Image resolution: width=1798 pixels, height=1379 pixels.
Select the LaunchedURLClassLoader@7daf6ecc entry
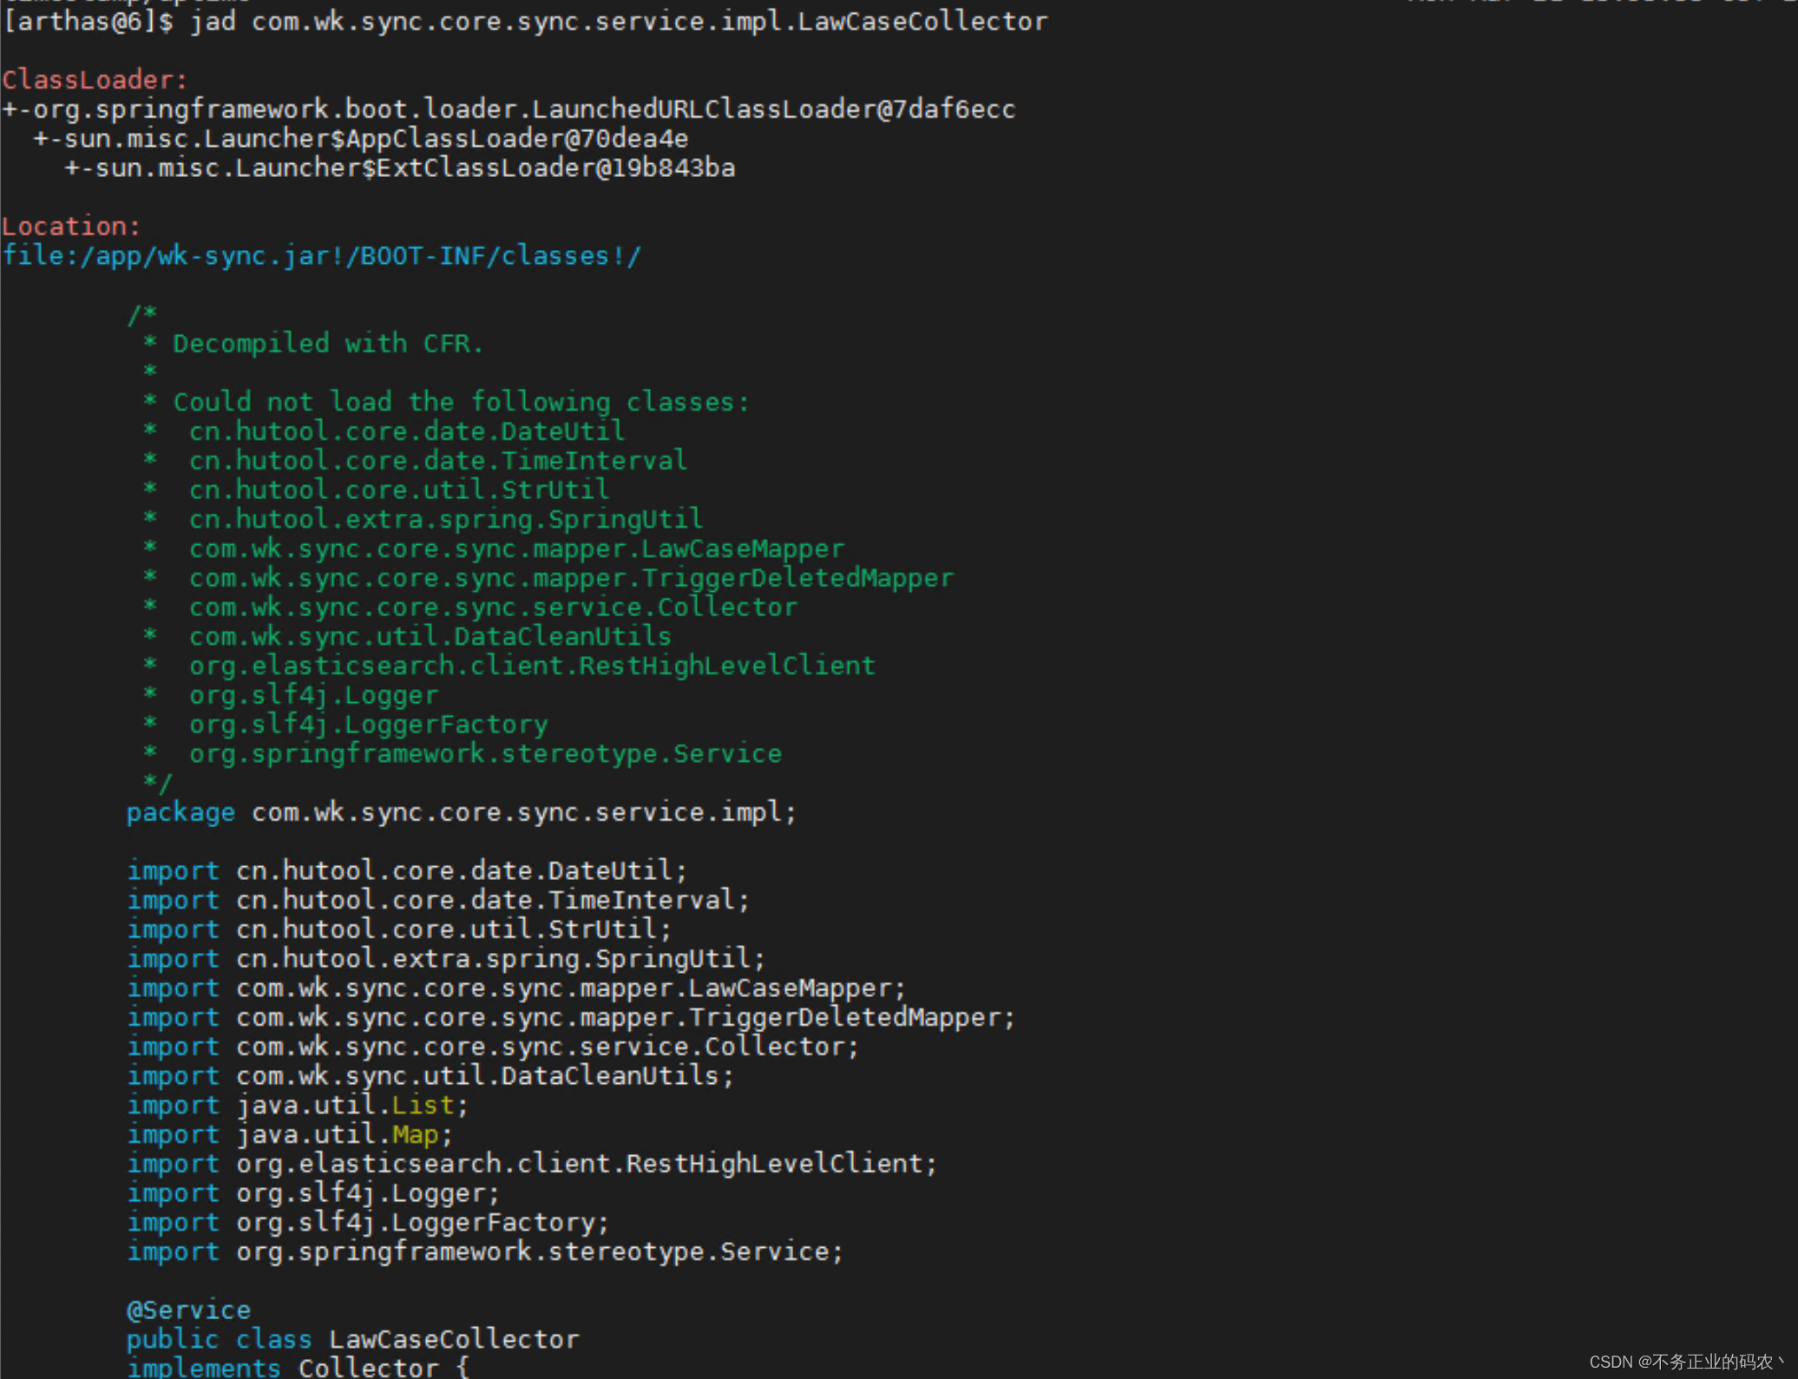point(508,108)
